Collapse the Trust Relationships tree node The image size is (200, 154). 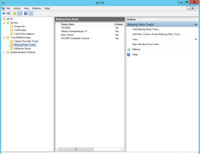[4, 38]
